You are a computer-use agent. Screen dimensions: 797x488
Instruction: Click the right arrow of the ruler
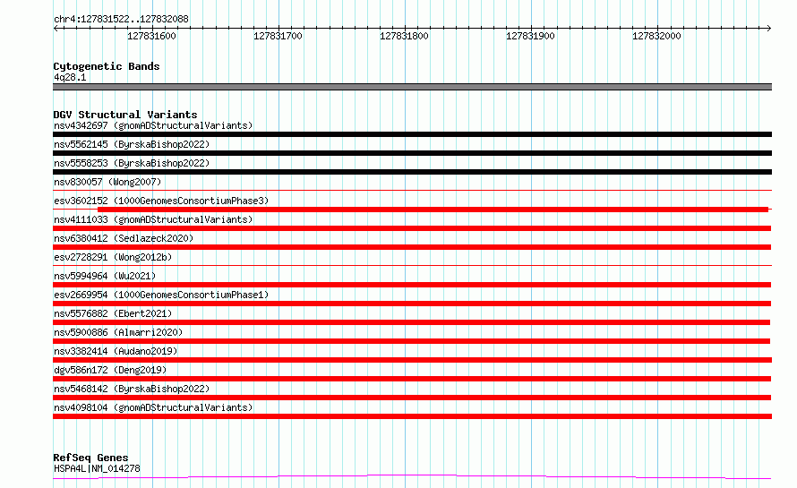(x=768, y=28)
